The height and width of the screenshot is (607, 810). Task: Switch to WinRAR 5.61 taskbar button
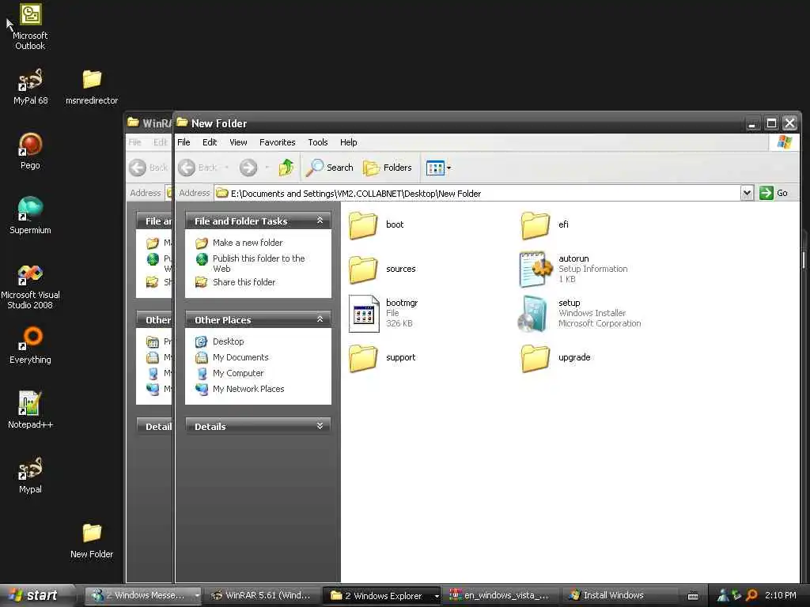click(x=262, y=595)
